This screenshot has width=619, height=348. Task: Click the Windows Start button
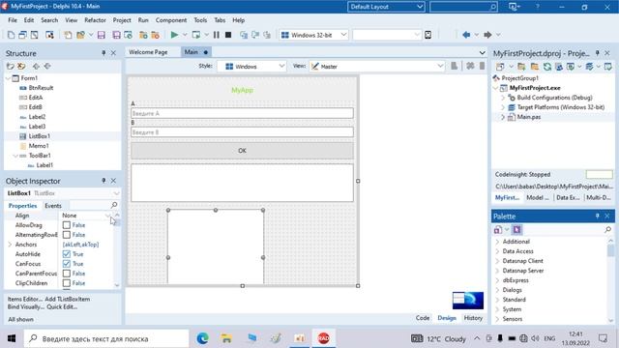(12, 338)
